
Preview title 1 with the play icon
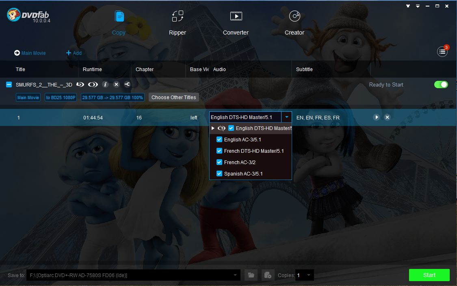pyautogui.click(x=376, y=117)
